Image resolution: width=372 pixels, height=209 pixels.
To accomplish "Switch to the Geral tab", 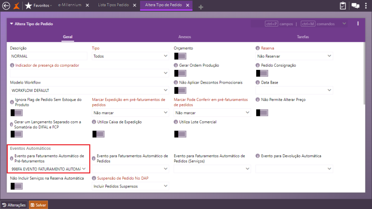I will pos(68,37).
